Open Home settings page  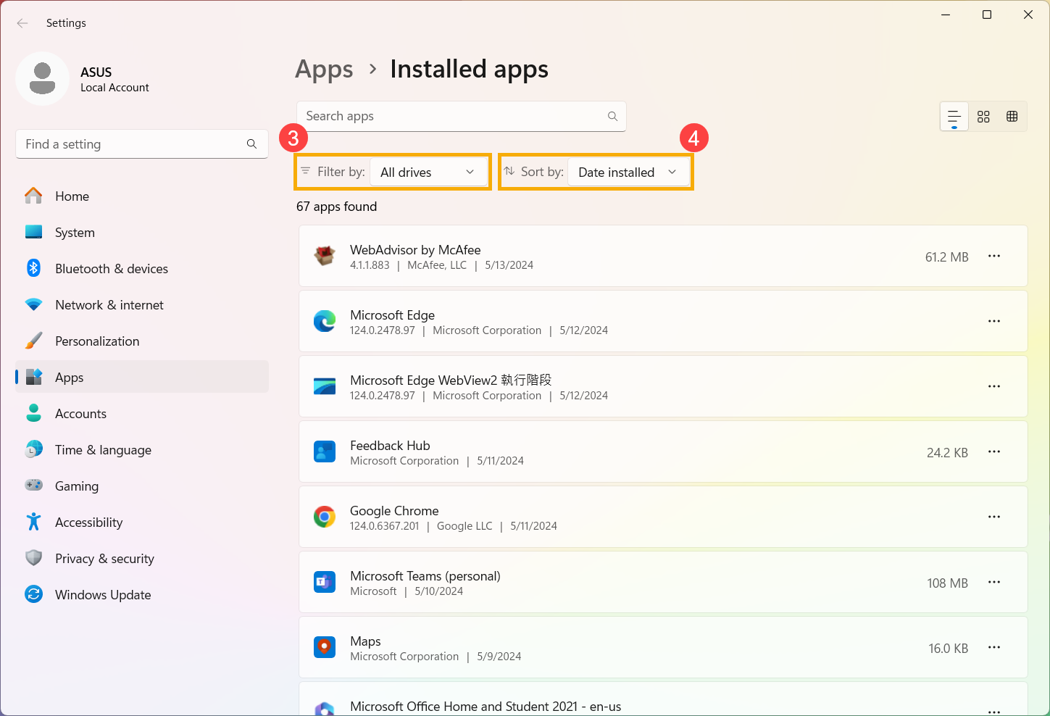[142, 196]
